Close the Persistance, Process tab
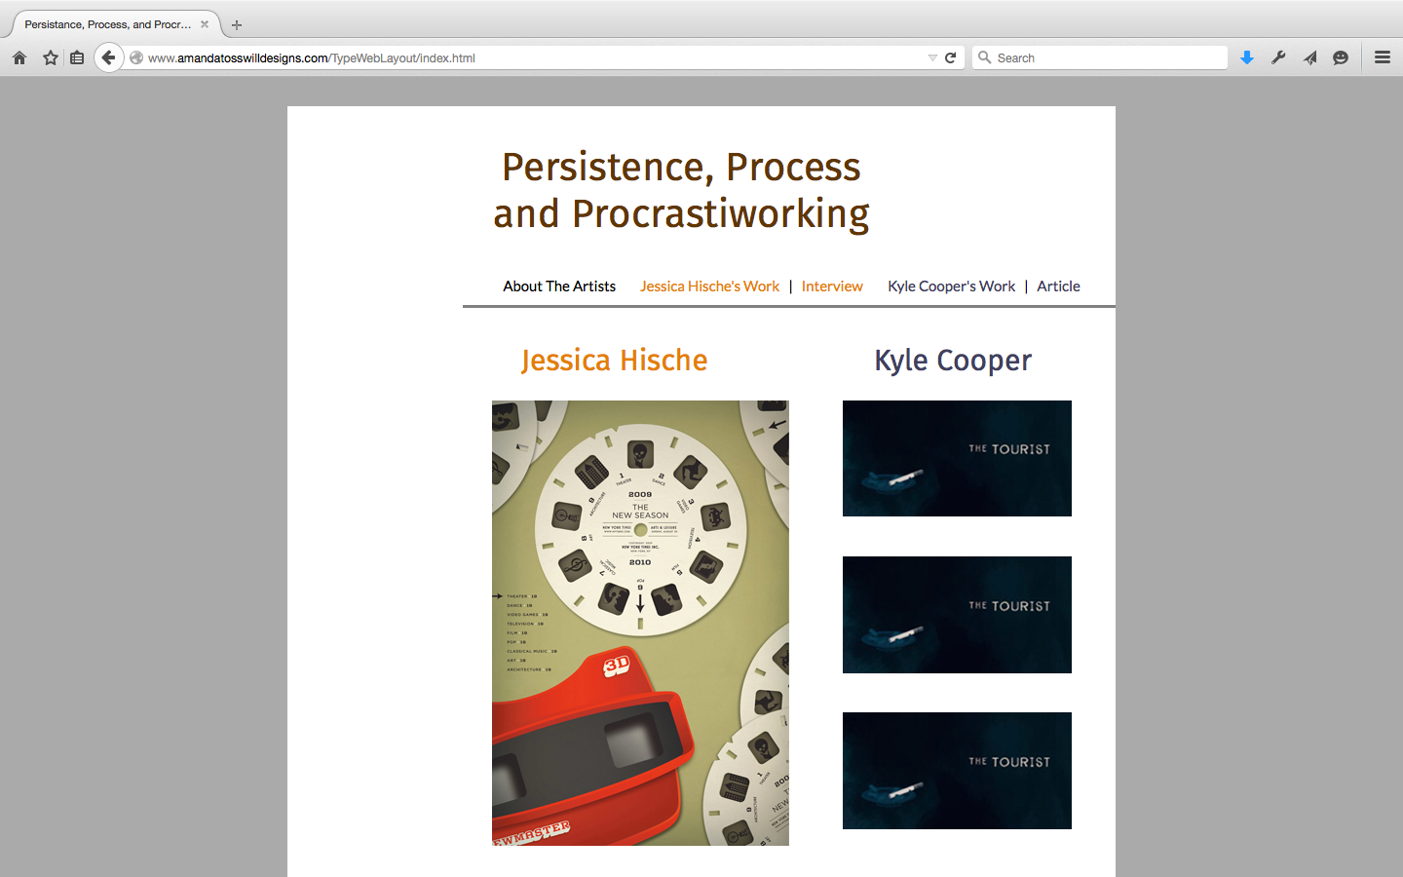This screenshot has height=877, width=1403. tap(205, 24)
